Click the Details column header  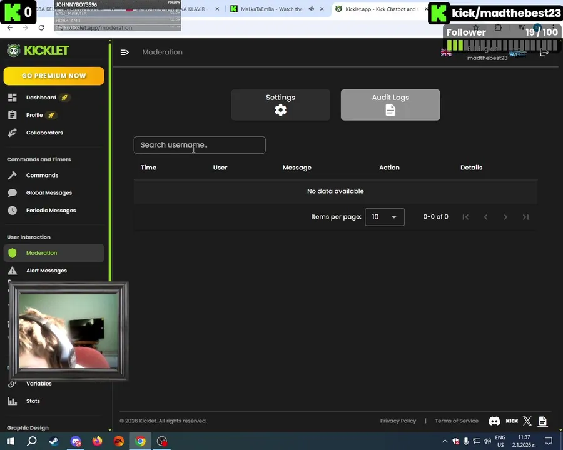(x=472, y=167)
